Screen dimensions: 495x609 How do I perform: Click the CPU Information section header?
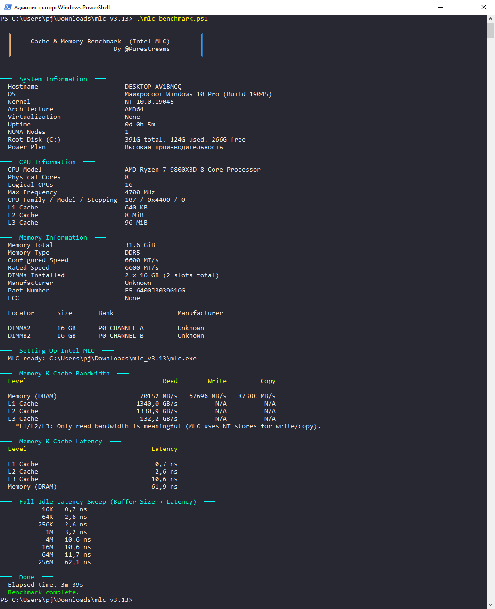pos(48,162)
